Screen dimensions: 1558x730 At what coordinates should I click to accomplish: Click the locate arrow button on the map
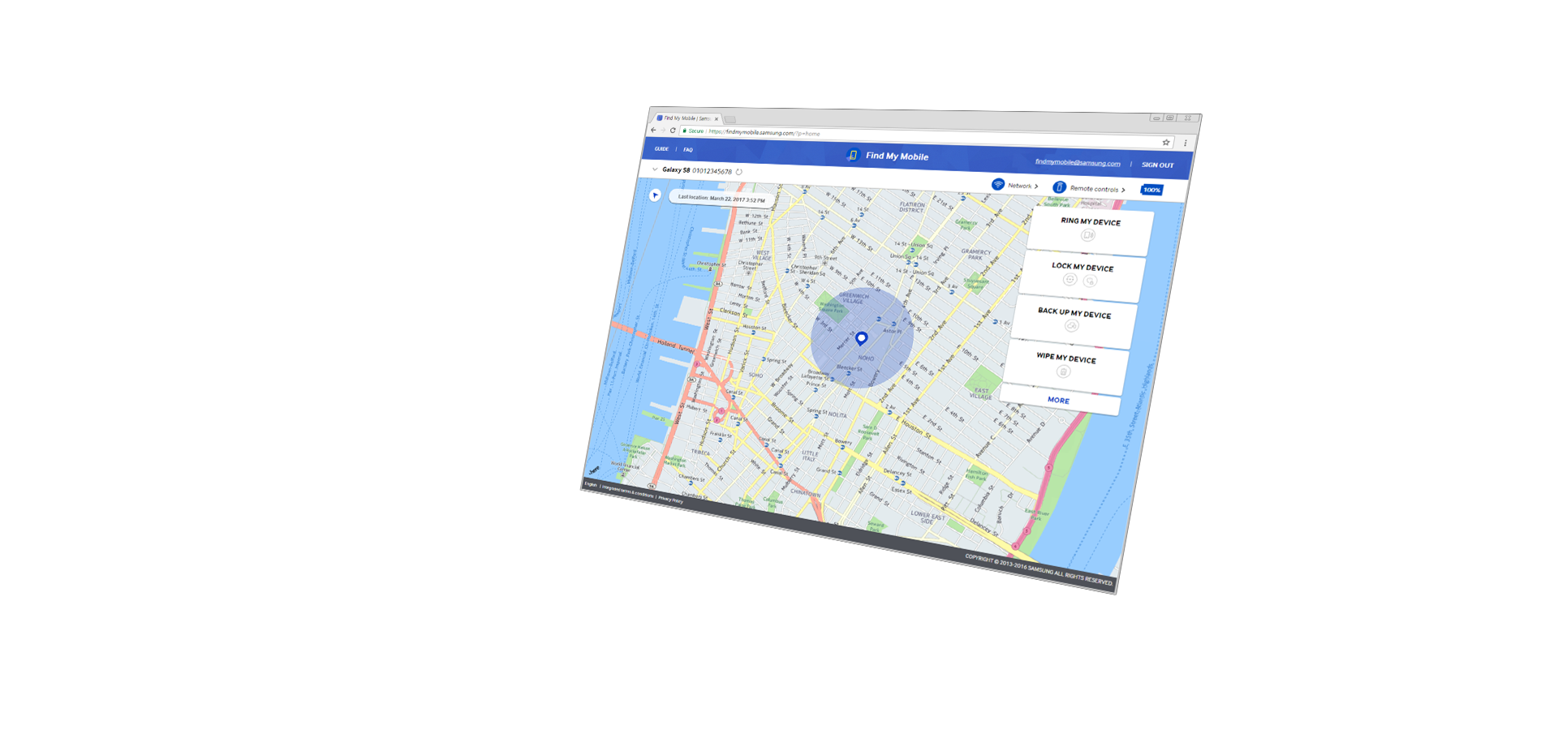[x=655, y=195]
